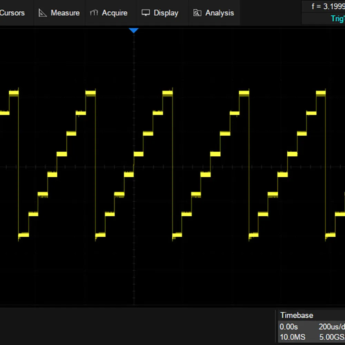Click the Analysis magnifier icon
This screenshot has height=345, width=345.
(197, 13)
